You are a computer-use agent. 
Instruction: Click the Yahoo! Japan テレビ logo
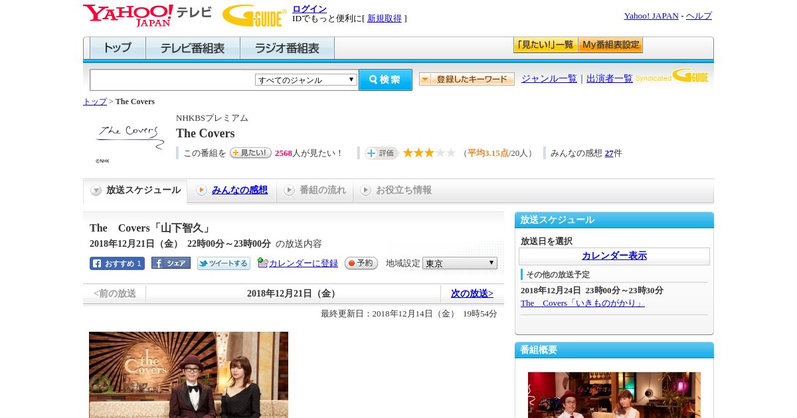(147, 15)
